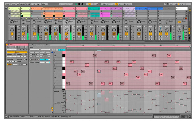Click the Invert notes button
Screen dimensions: 196x121
tap(45, 54)
